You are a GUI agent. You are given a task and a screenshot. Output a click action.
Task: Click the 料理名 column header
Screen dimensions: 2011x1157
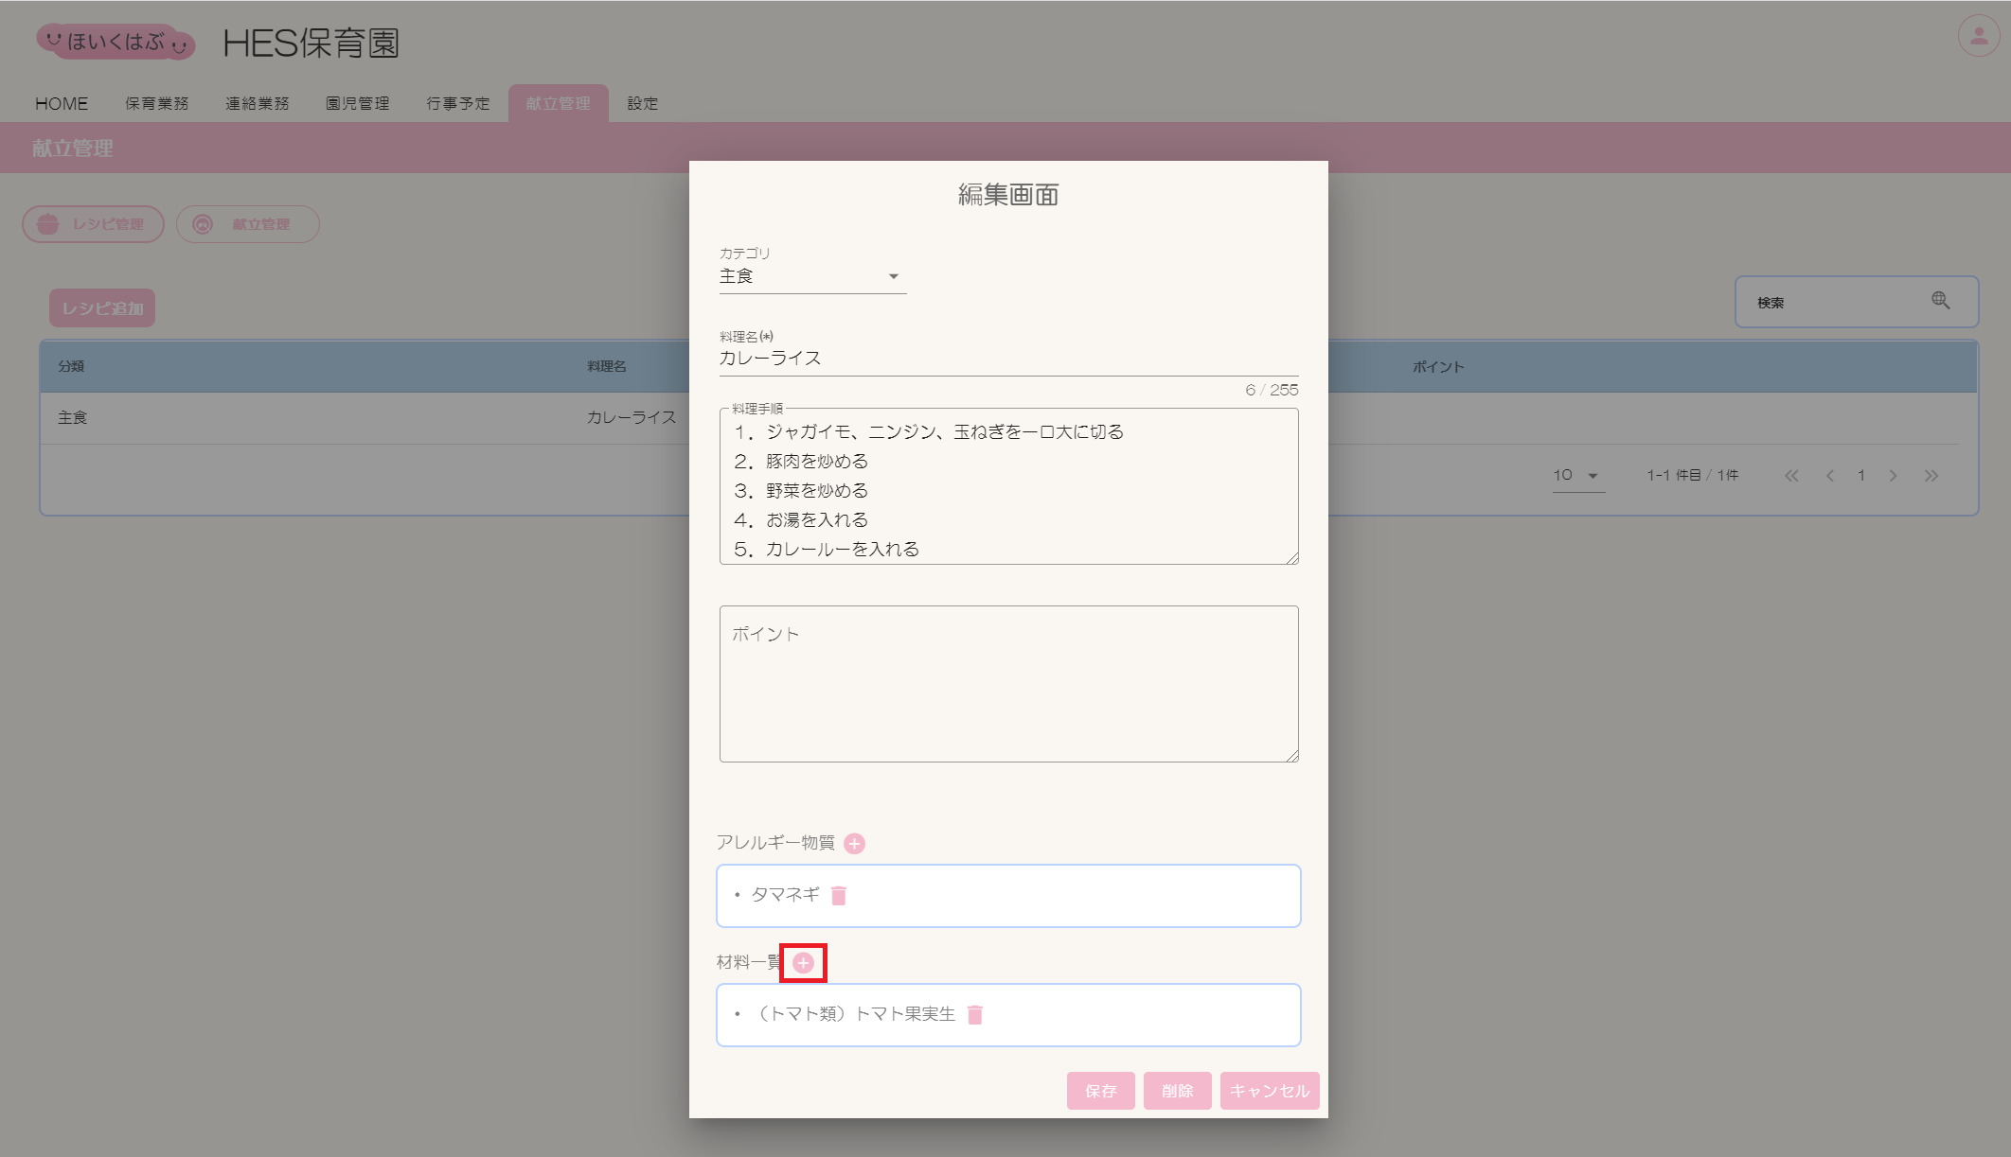point(607,366)
